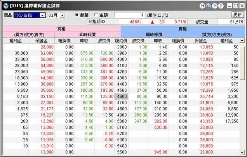Screen dimensions: 247x157
Task: Click the 賣權 header section
Action: point(183,29)
